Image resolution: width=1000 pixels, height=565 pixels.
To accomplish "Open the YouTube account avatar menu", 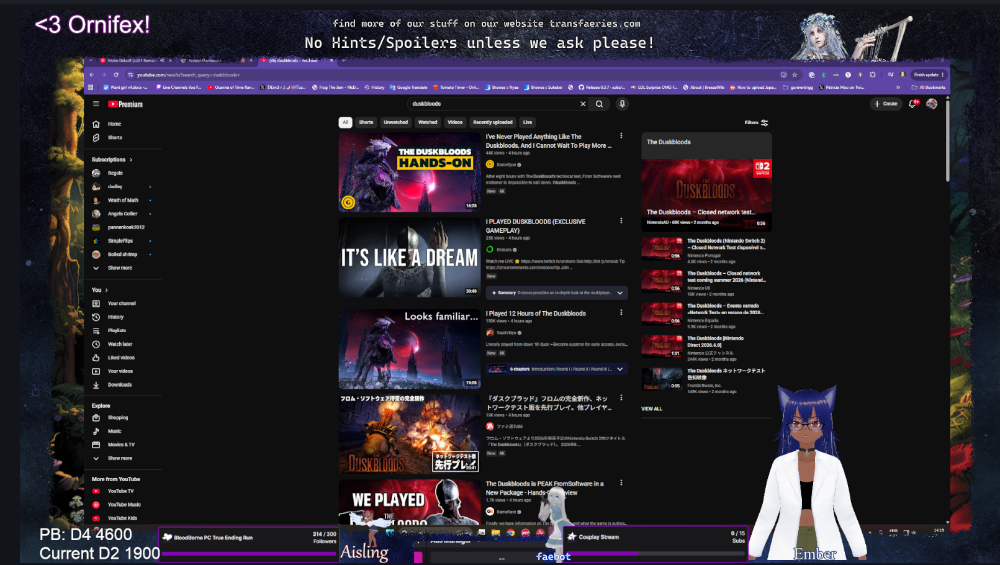I will (932, 104).
